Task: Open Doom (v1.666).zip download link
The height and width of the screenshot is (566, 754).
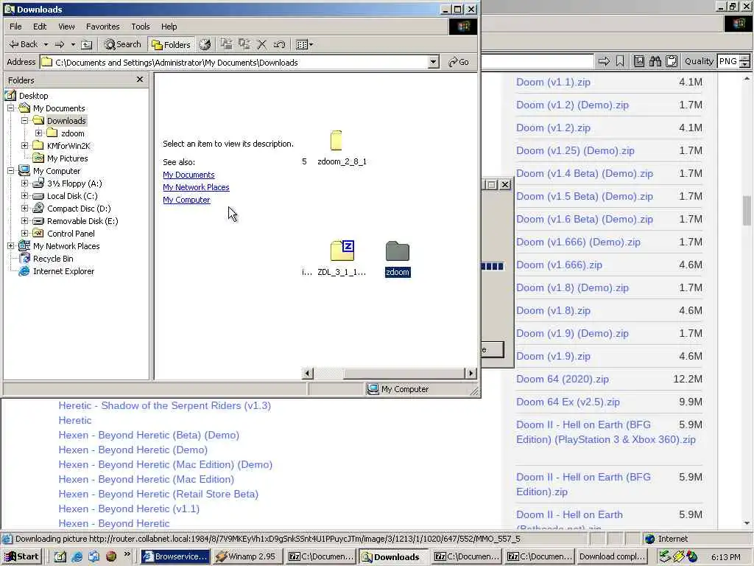Action: pos(559,265)
